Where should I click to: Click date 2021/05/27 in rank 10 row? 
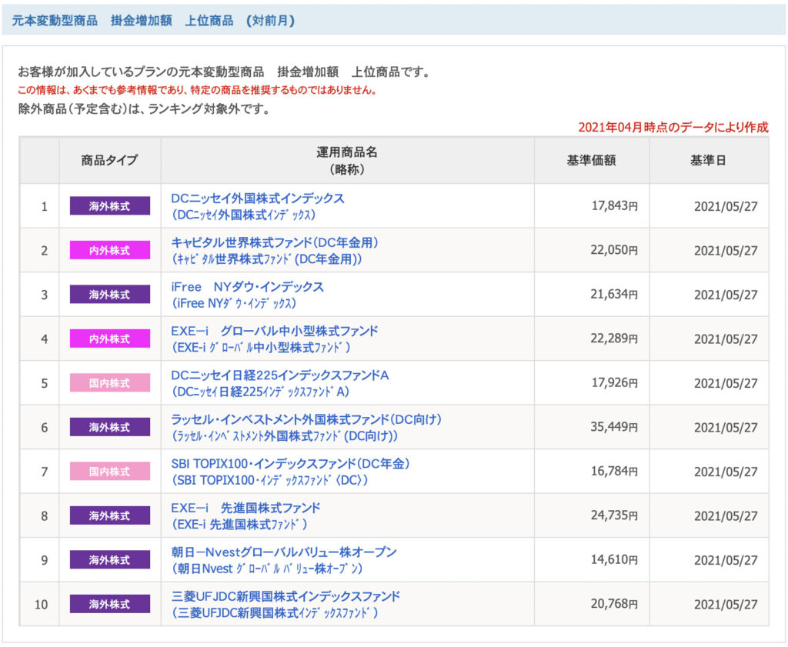(726, 604)
